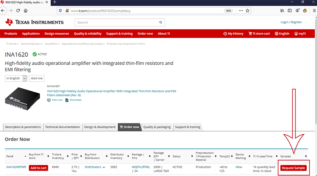Open the browser hamburger menu
The height and width of the screenshot is (176, 317).
point(314,11)
